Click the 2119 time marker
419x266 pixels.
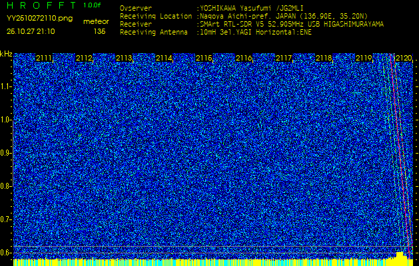(364, 58)
